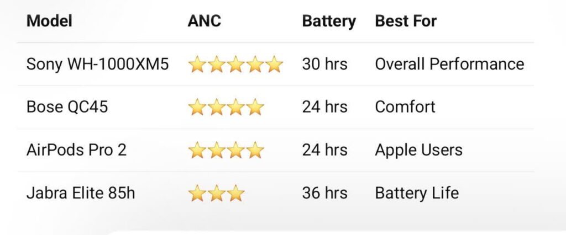566x235 pixels.
Task: Select the Sony WH-1000XM5 model name
Action: tap(98, 64)
